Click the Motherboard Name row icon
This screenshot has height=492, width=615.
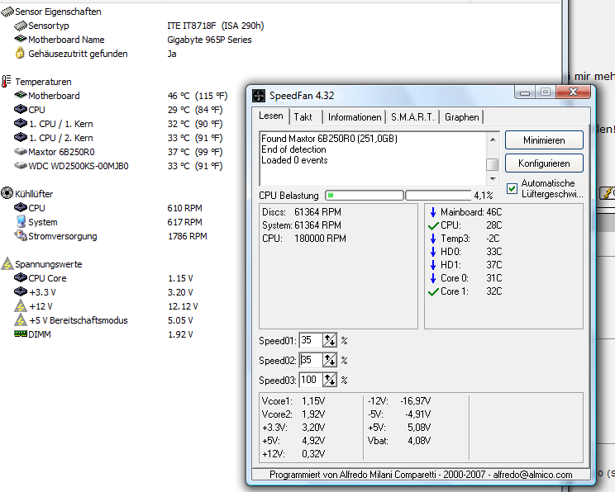tap(21, 39)
